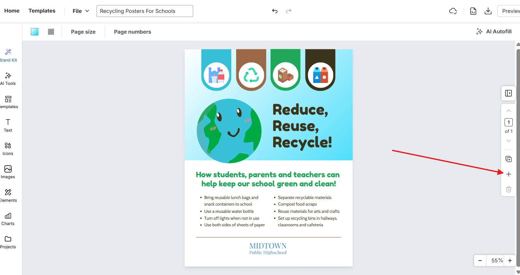Click the undo arrow icon
This screenshot has height=275, width=520.
[x=275, y=11]
